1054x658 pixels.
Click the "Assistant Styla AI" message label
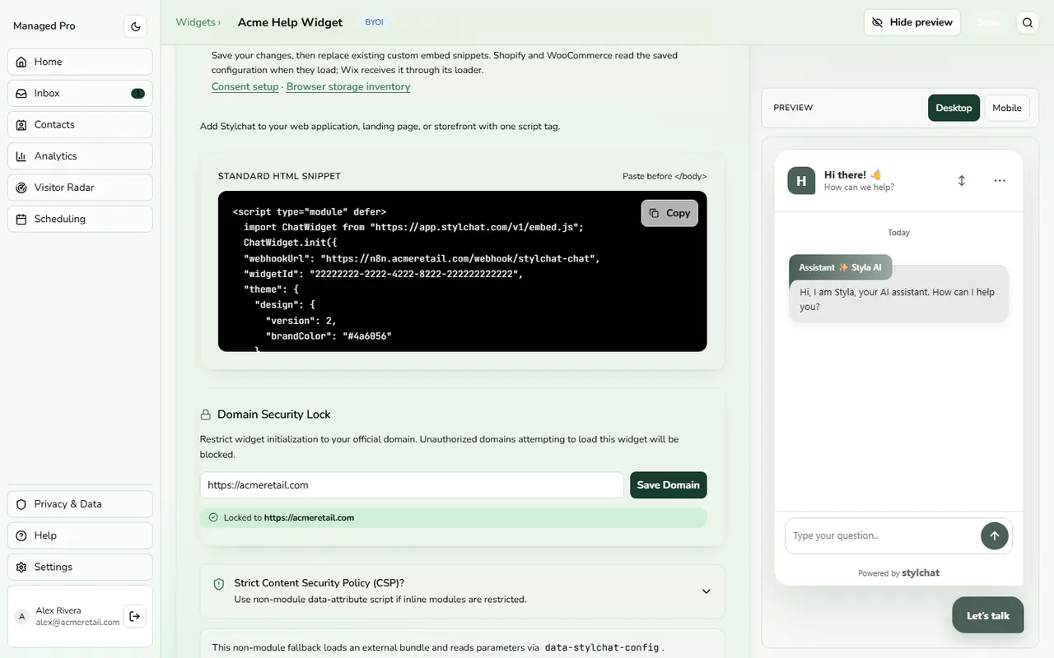[x=840, y=267]
